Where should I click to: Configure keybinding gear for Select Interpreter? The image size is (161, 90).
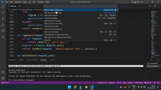pos(115,10)
